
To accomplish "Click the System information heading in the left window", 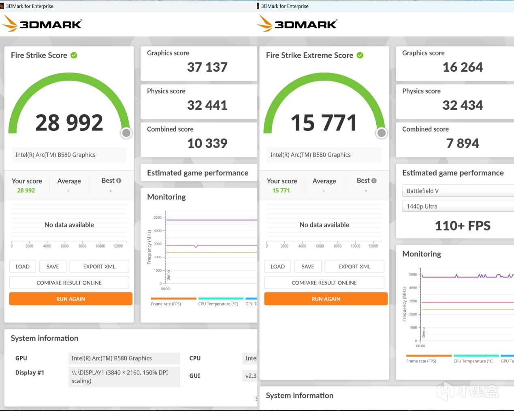I will [45, 338].
